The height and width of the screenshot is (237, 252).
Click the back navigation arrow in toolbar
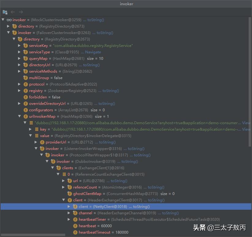(13, 12)
